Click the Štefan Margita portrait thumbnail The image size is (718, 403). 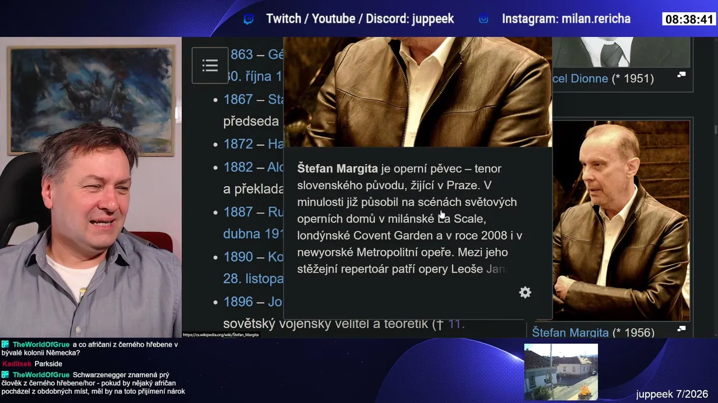click(621, 221)
